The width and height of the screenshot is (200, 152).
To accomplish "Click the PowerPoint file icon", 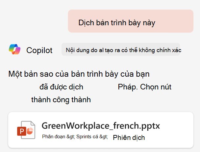I will [26, 130].
